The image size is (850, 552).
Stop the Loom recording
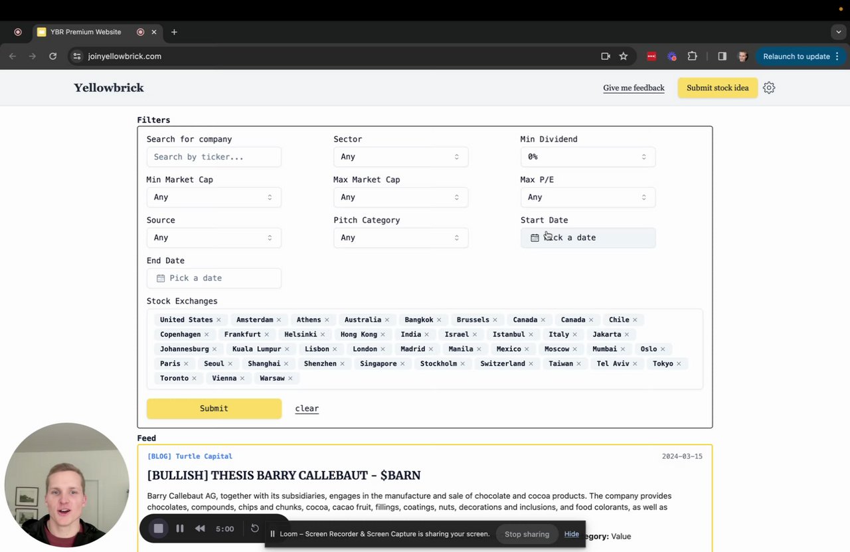pyautogui.click(x=158, y=529)
